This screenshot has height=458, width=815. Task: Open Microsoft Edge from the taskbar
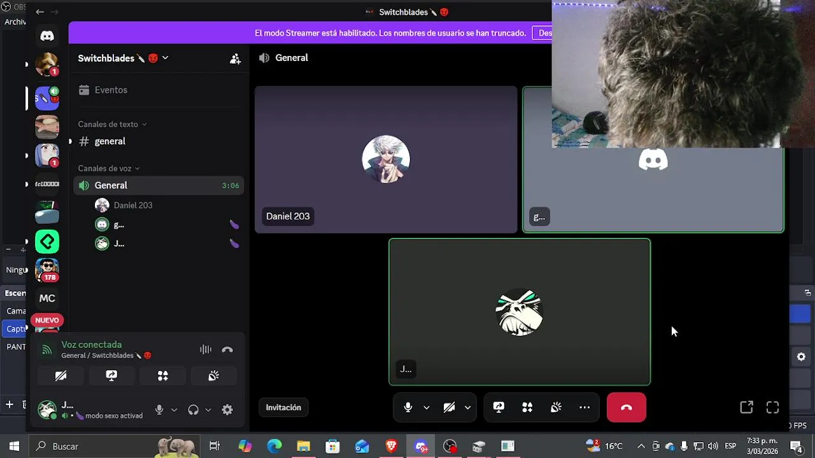(x=274, y=447)
